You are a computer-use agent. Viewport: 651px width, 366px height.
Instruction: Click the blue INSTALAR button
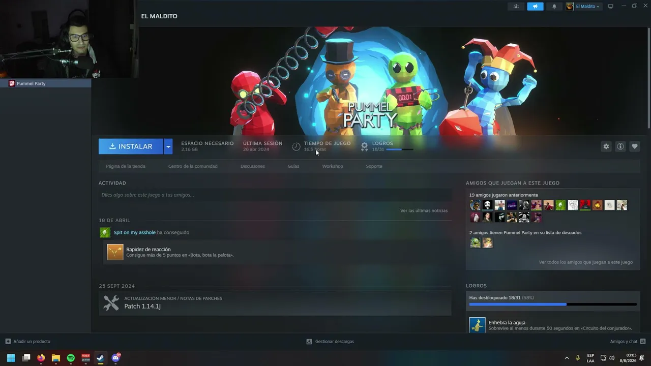click(x=131, y=146)
